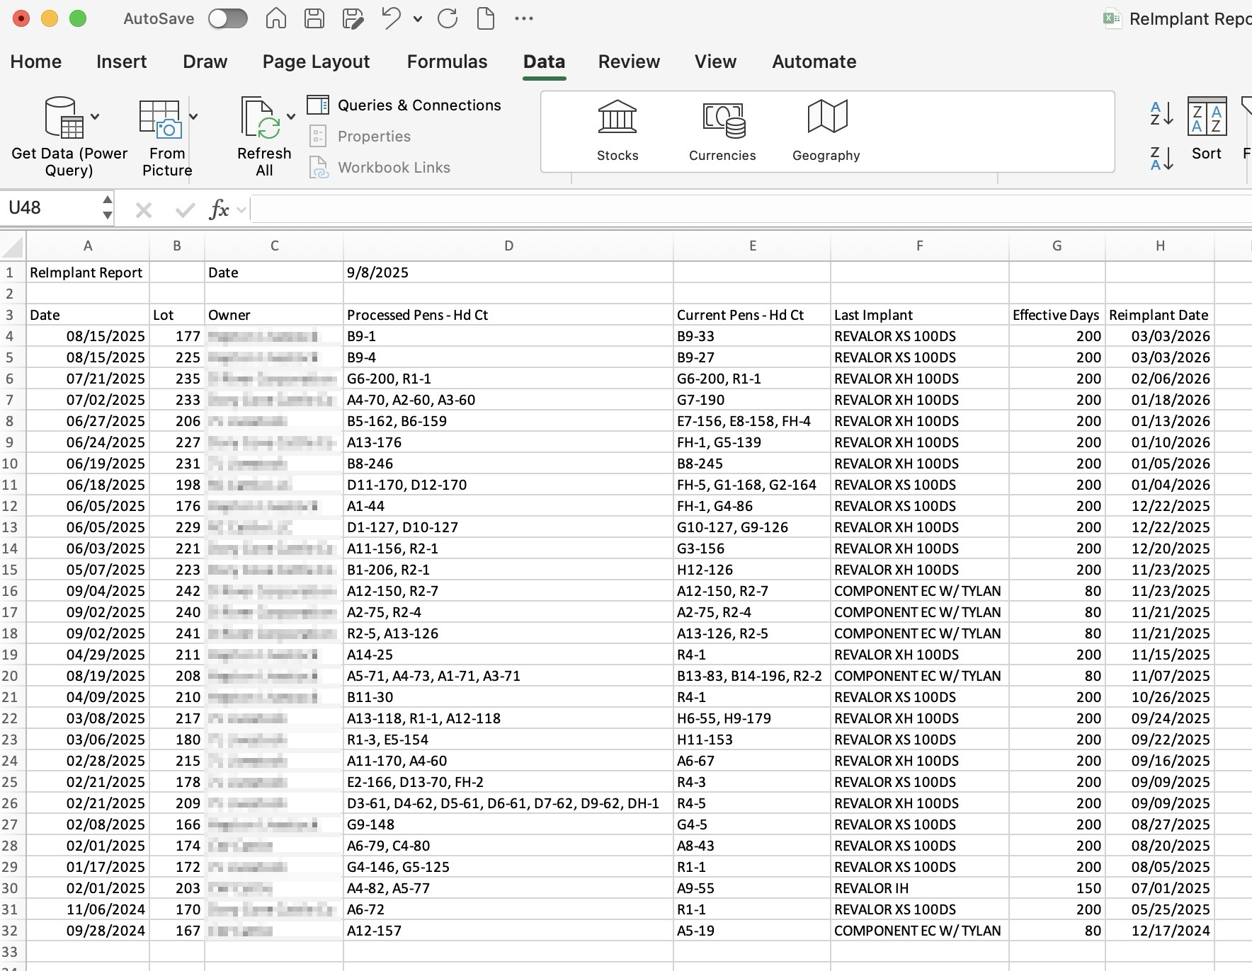This screenshot has height=971, width=1252.
Task: Click inside the formula bar input
Action: click(751, 209)
